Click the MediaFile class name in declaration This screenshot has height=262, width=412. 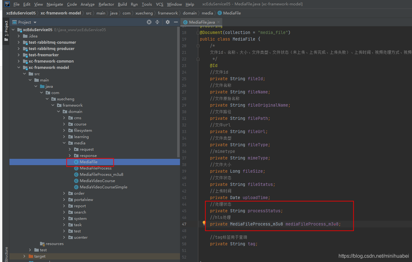[244, 39]
